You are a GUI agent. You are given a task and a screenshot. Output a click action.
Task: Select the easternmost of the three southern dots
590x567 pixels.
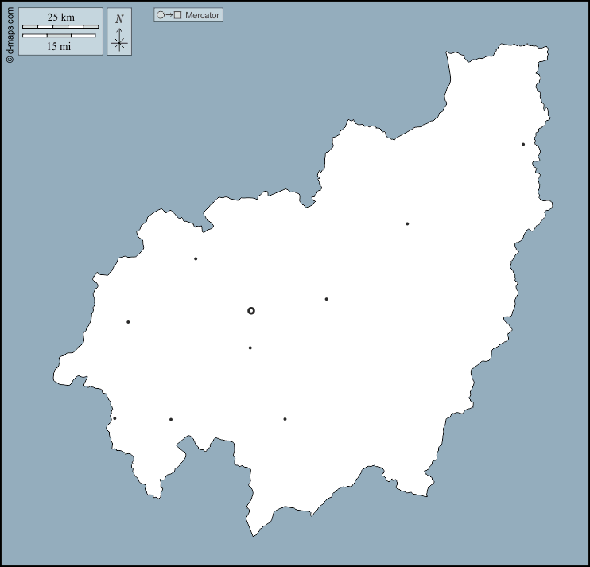(x=285, y=419)
